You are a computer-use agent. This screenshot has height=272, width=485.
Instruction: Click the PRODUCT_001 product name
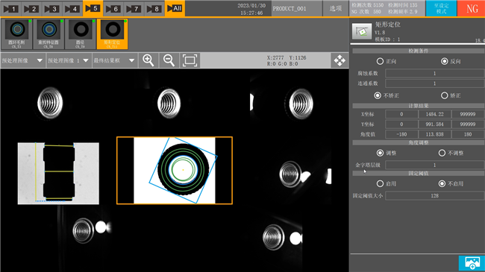coord(290,9)
